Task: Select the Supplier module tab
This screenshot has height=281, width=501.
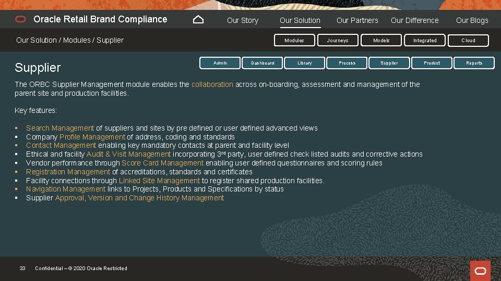Action: (x=389, y=63)
